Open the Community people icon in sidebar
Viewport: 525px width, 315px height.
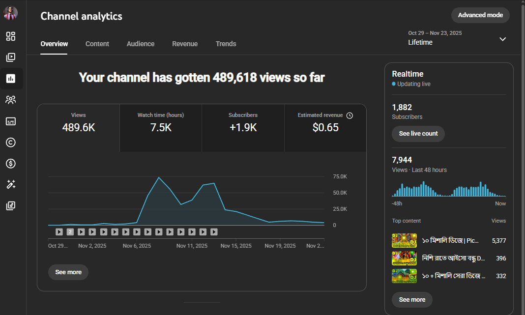11,100
